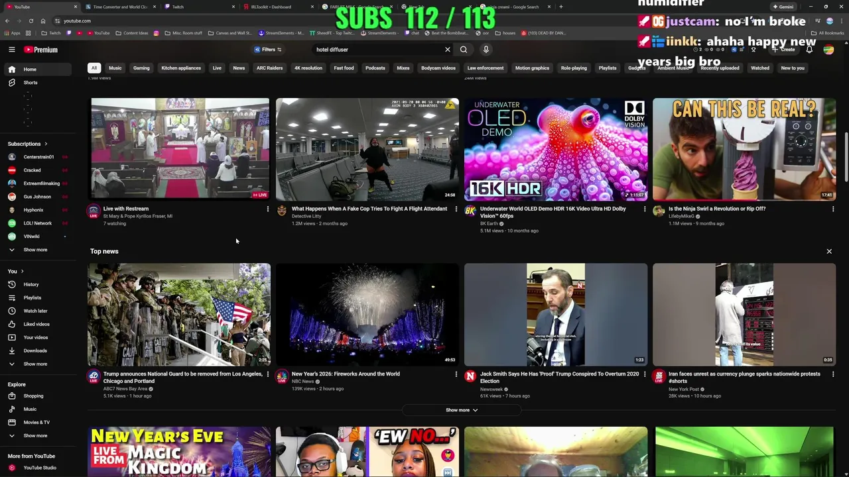The width and height of the screenshot is (849, 477).
Task: Select the ARC Raiders chip
Action: click(269, 68)
